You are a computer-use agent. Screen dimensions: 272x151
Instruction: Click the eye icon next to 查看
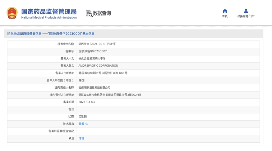click(87, 124)
